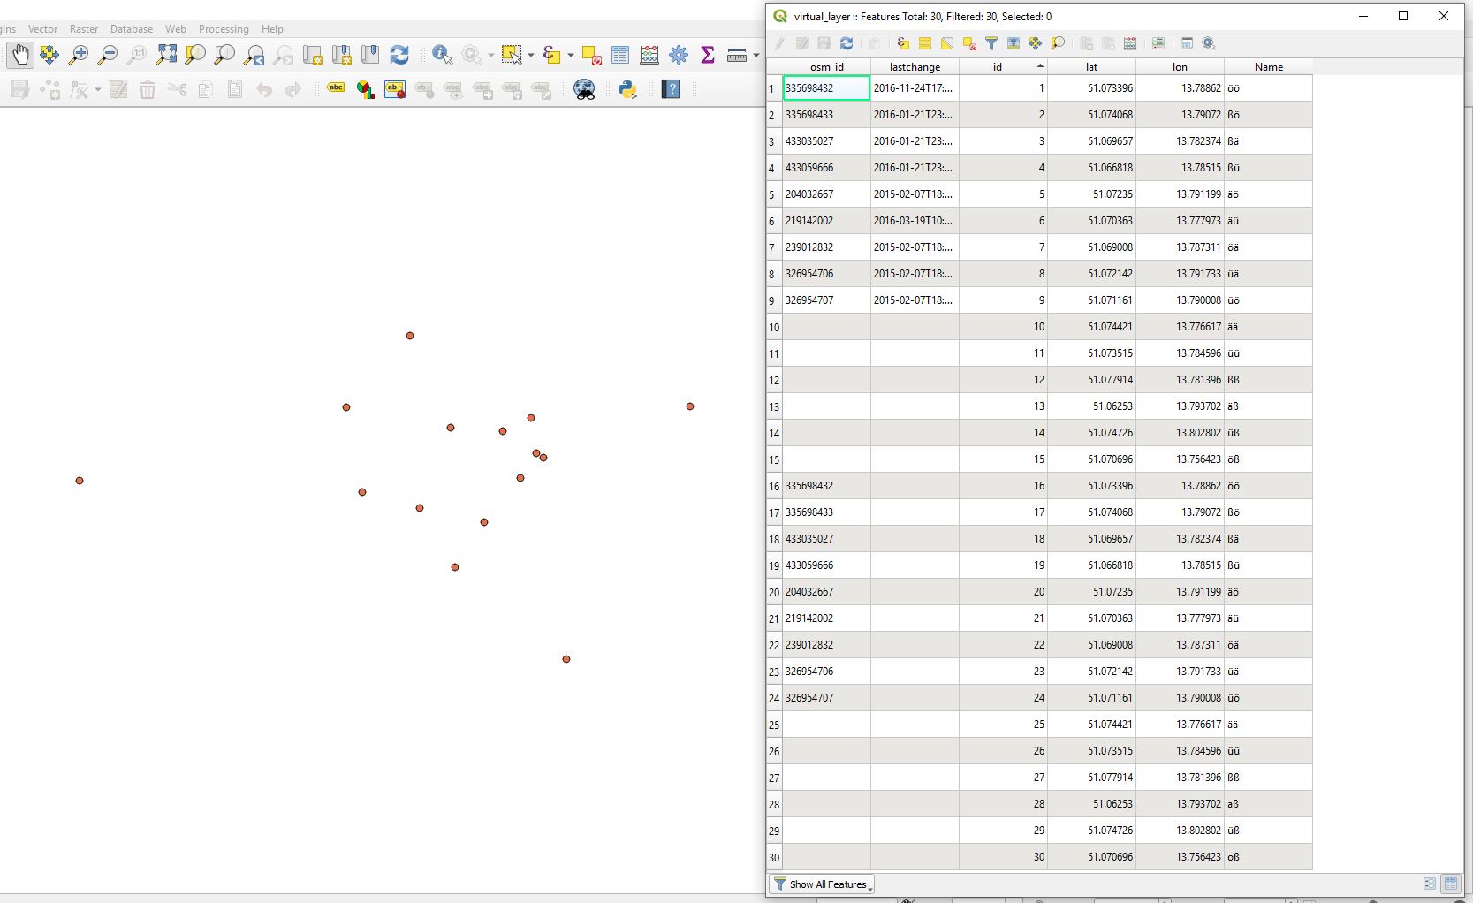
Task: Select the Measure Line ruler tool
Action: tap(737, 55)
